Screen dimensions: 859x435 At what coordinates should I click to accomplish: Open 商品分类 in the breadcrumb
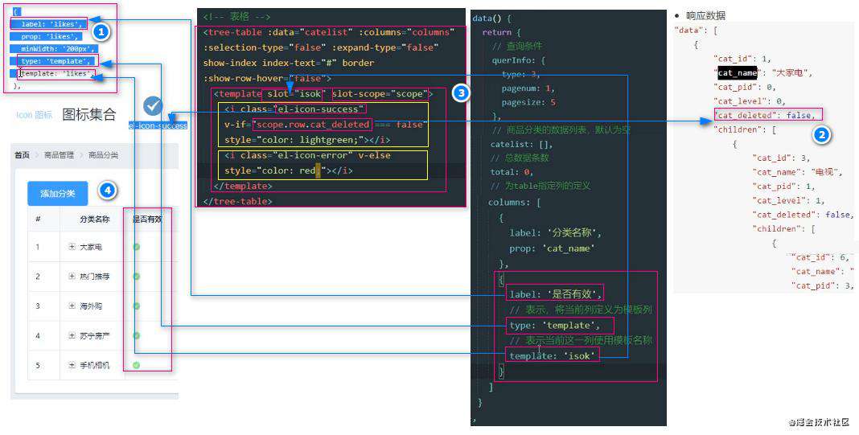[x=103, y=155]
